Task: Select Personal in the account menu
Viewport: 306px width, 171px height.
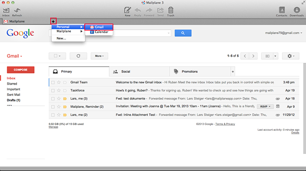Action: [x=68, y=27]
